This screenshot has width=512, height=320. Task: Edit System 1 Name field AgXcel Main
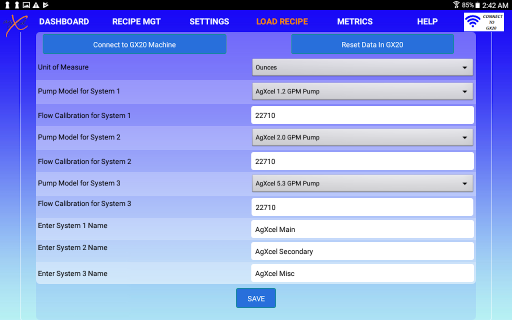pos(362,229)
